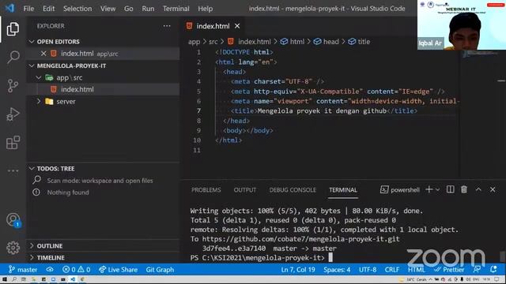
Task: Open the Source Control view
Action: [x=13, y=86]
